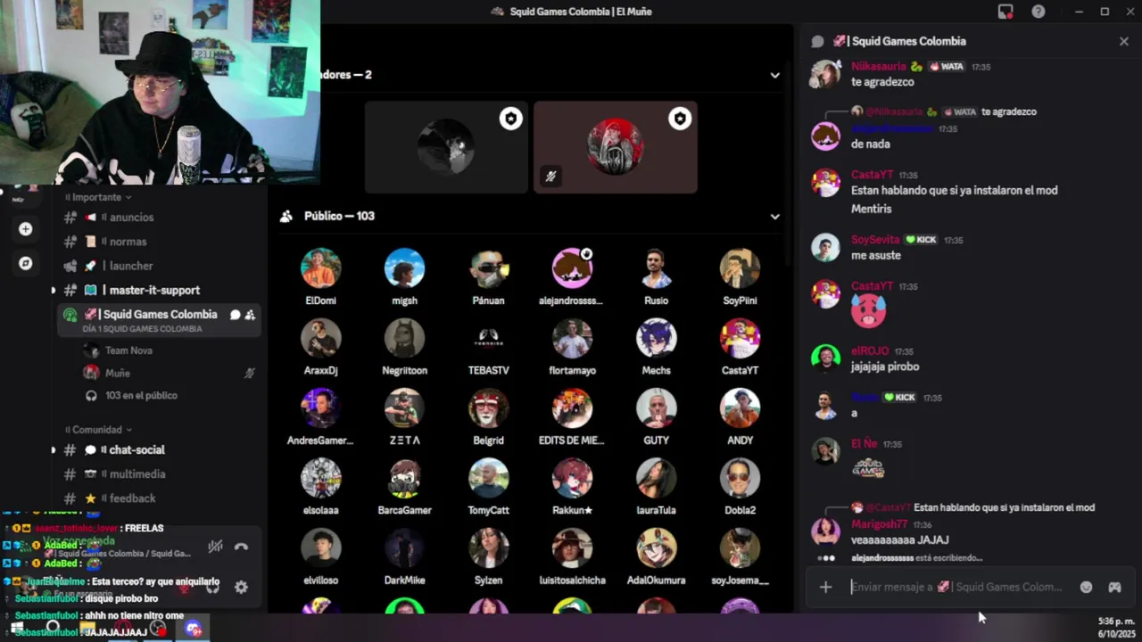Open the emoji picker in message box
The width and height of the screenshot is (1142, 642).
click(x=1086, y=587)
